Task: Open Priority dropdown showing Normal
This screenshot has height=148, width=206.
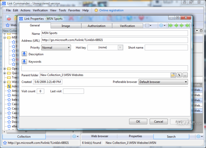Action: (56, 47)
